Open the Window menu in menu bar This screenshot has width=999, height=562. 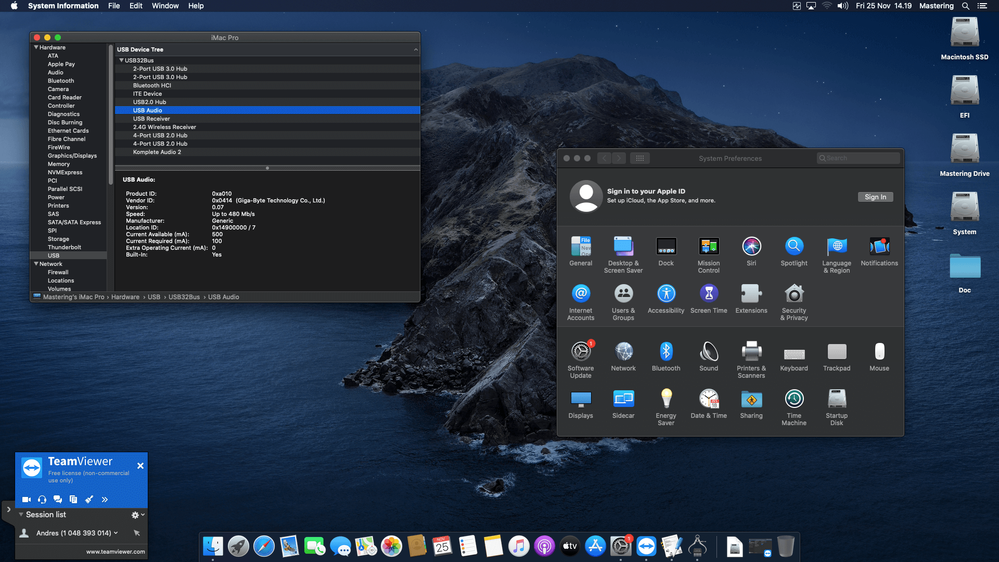[165, 6]
